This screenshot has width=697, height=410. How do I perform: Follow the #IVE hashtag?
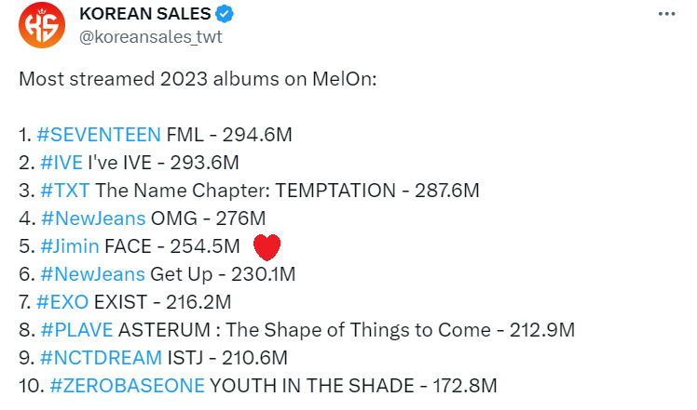tap(61, 163)
